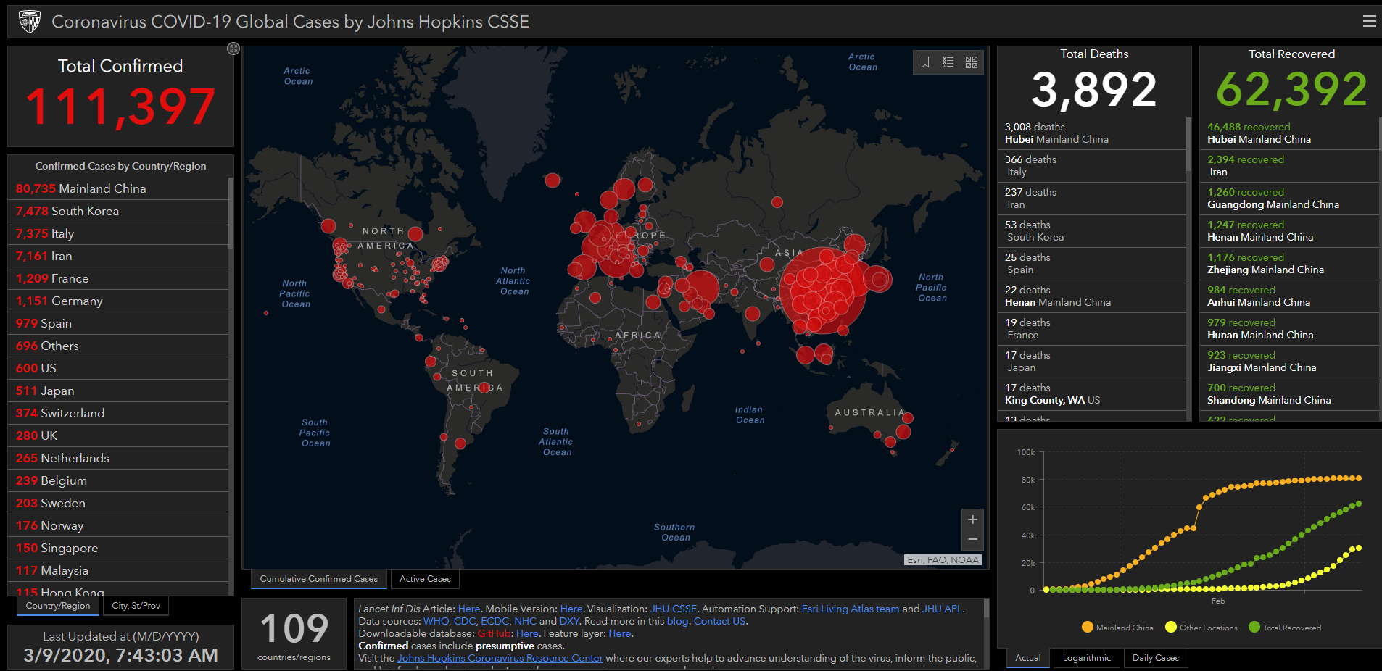The height and width of the screenshot is (671, 1382).
Task: Switch chart to Logarithmic tab
Action: tap(1087, 658)
